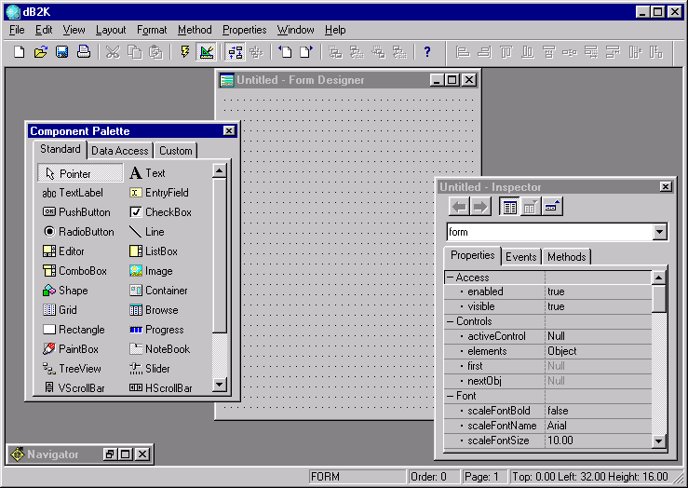688x488 pixels.
Task: Click the Run lightning bolt icon
Action: (184, 52)
